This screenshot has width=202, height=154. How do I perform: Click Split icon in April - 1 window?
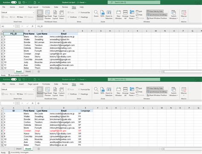click(139, 88)
